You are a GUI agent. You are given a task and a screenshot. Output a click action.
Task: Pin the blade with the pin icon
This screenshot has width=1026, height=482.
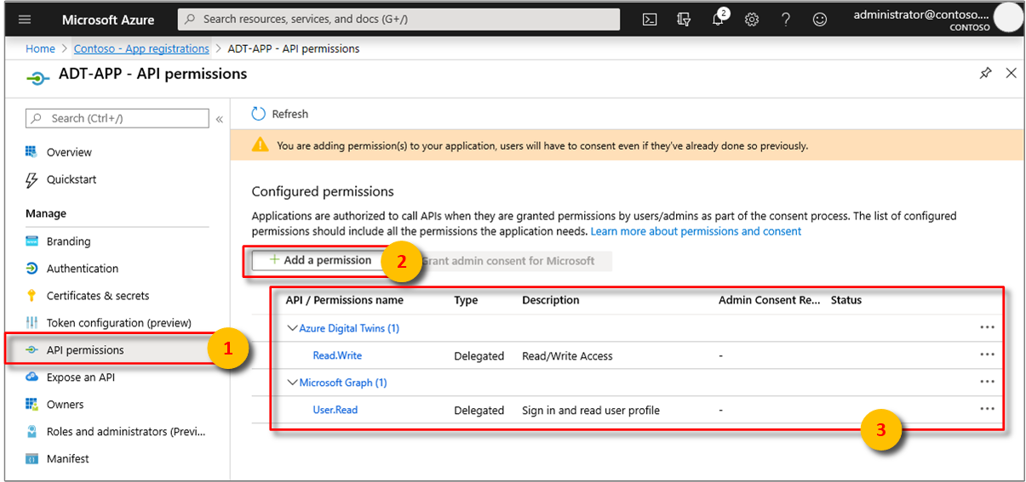(x=985, y=74)
